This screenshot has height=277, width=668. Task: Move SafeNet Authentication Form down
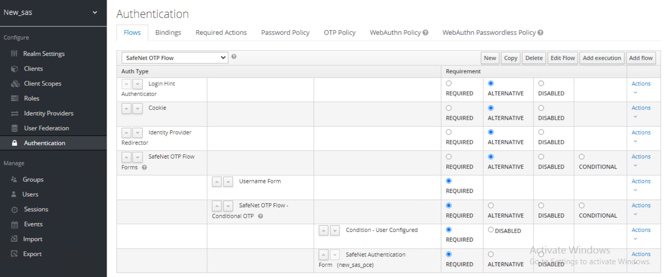pyautogui.click(x=335, y=255)
